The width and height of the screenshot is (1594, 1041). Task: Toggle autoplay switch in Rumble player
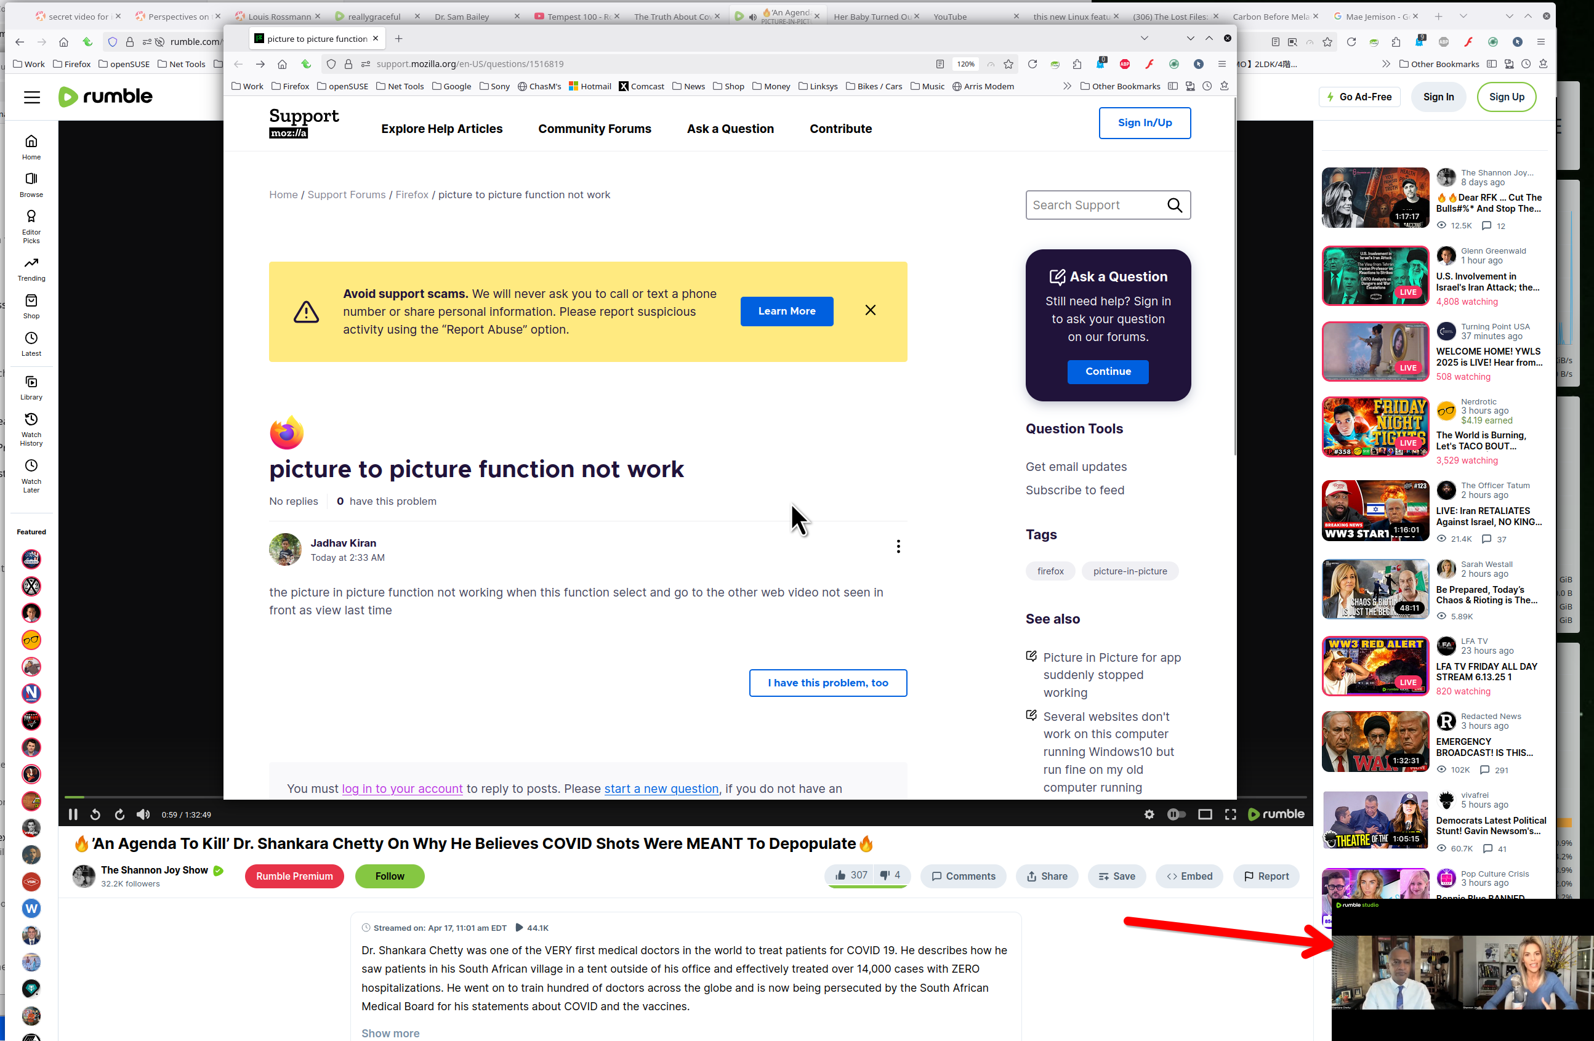[x=1176, y=814]
